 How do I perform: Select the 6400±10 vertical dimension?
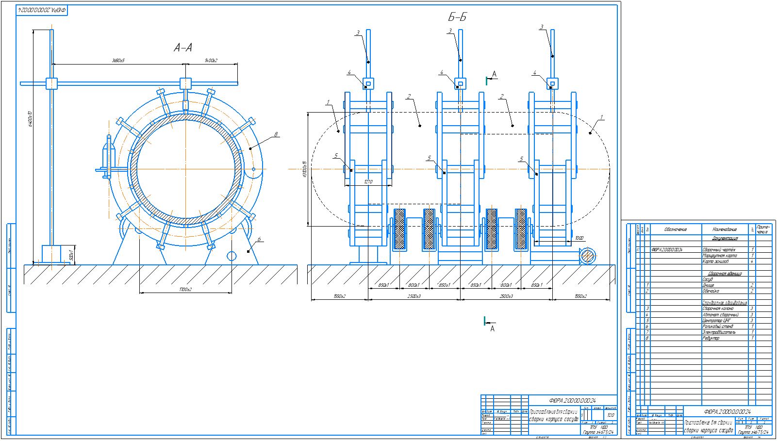point(32,118)
